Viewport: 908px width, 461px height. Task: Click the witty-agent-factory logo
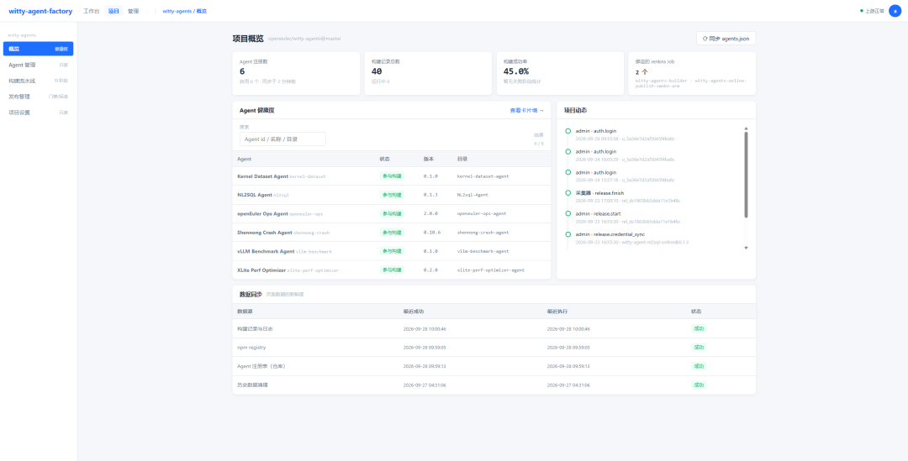[40, 11]
